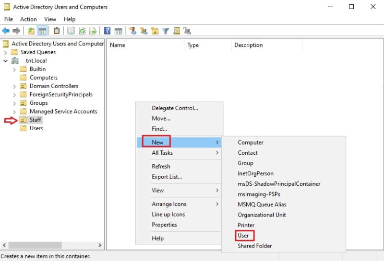Click the Domain Controllers OU folder icon
384x261 pixels.
click(23, 86)
